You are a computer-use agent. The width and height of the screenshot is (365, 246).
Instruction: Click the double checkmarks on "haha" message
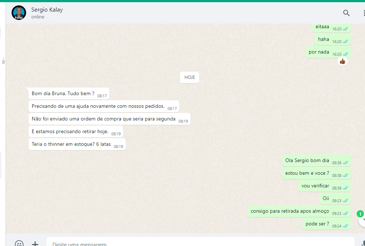pyautogui.click(x=345, y=42)
